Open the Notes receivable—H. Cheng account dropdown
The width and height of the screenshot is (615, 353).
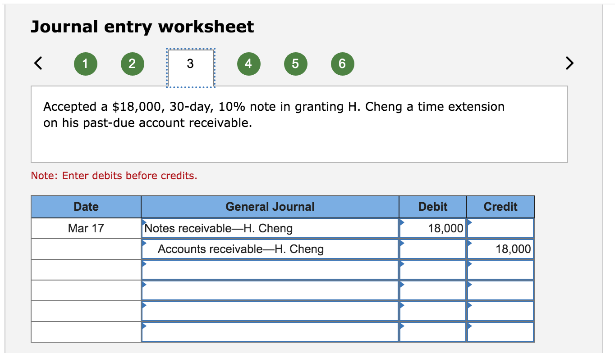point(270,228)
